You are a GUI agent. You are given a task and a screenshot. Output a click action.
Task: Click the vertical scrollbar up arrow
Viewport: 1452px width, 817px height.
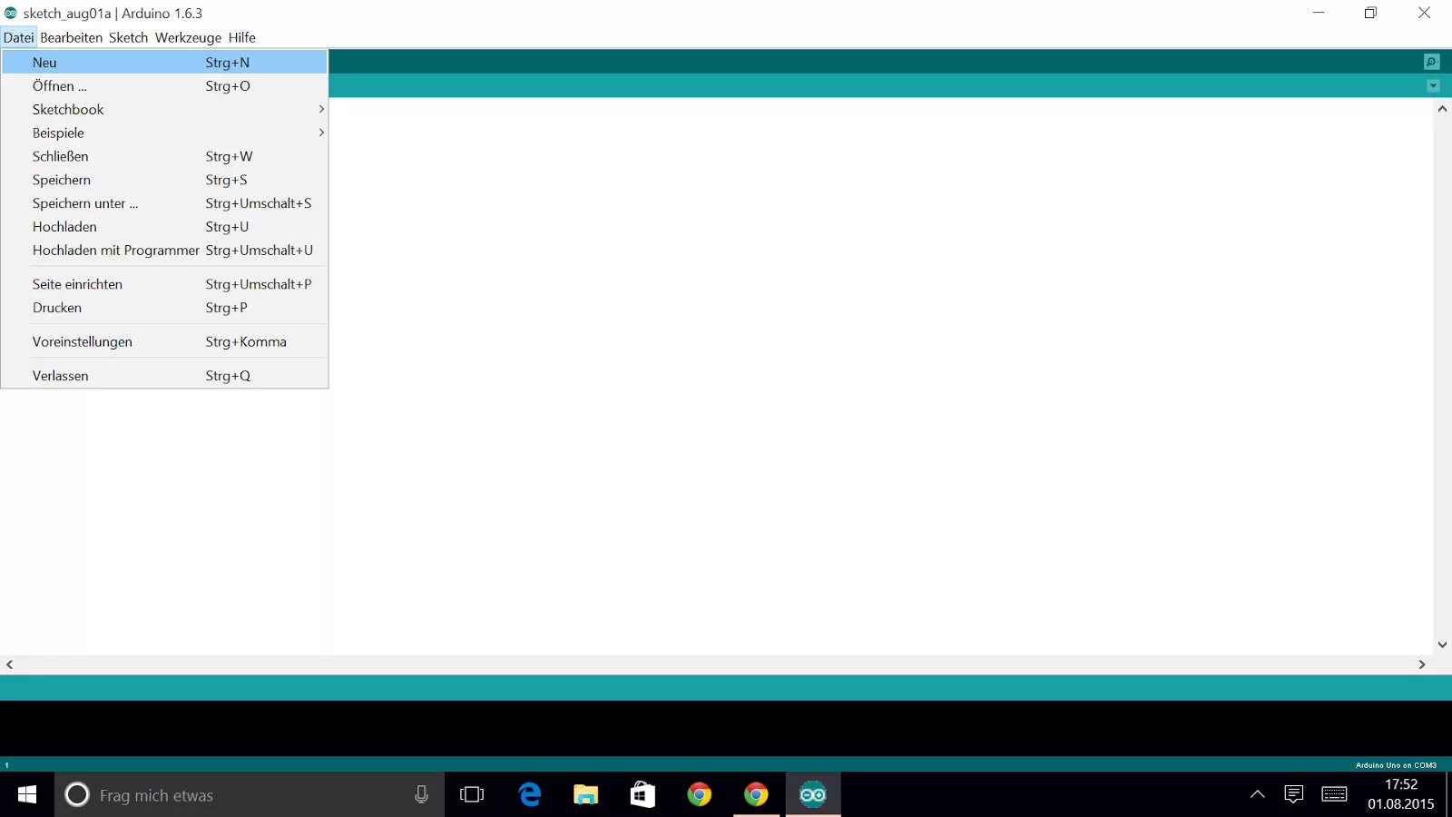(x=1442, y=109)
